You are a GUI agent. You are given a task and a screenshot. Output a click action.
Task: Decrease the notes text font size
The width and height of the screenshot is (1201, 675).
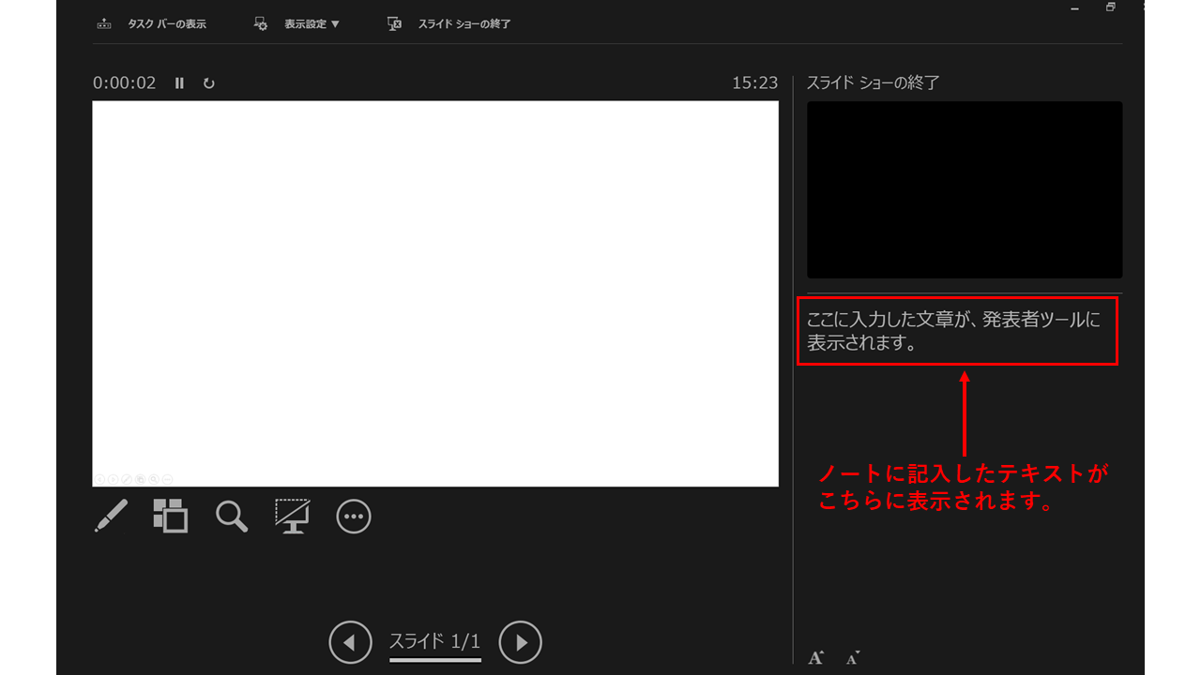[x=852, y=658]
